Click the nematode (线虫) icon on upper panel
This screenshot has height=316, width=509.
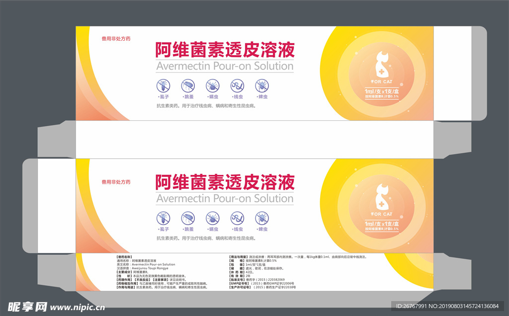pyautogui.click(x=237, y=86)
